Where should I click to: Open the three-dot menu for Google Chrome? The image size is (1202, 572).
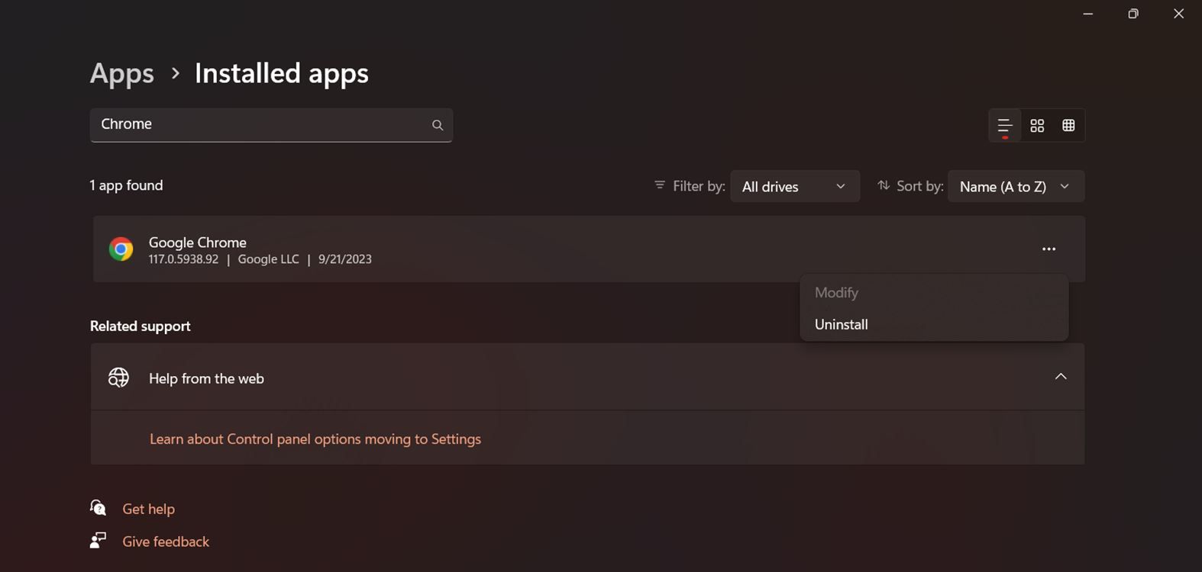tap(1049, 249)
